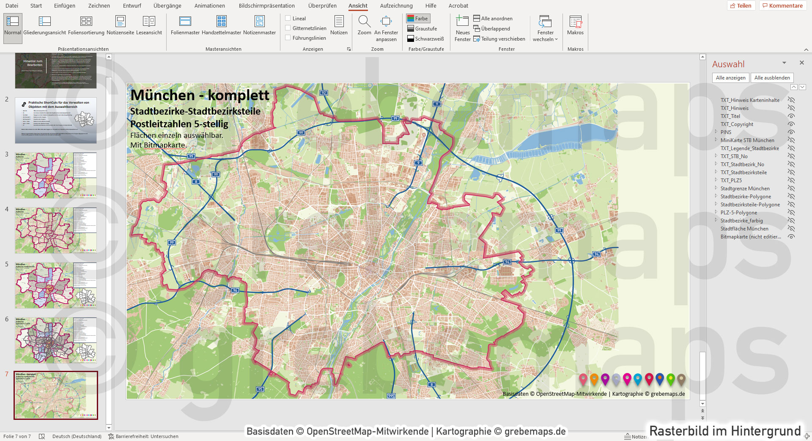Screen dimensions: 812x441
Task: Show the hidden PINS layer via eye icon
Action: pos(791,132)
